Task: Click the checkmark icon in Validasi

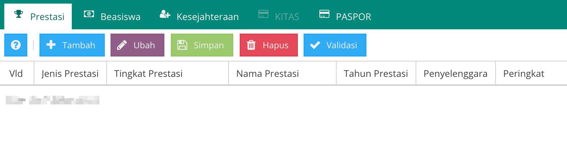Action: point(315,45)
